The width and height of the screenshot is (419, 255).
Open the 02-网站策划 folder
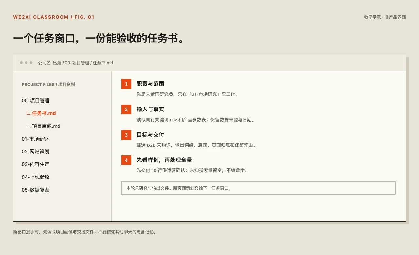click(35, 152)
